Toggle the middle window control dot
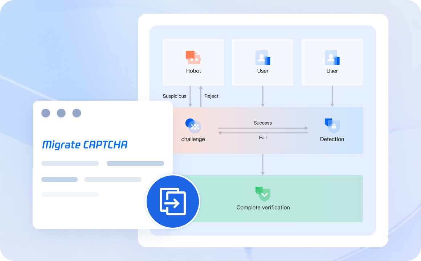The image size is (421, 261). (61, 113)
